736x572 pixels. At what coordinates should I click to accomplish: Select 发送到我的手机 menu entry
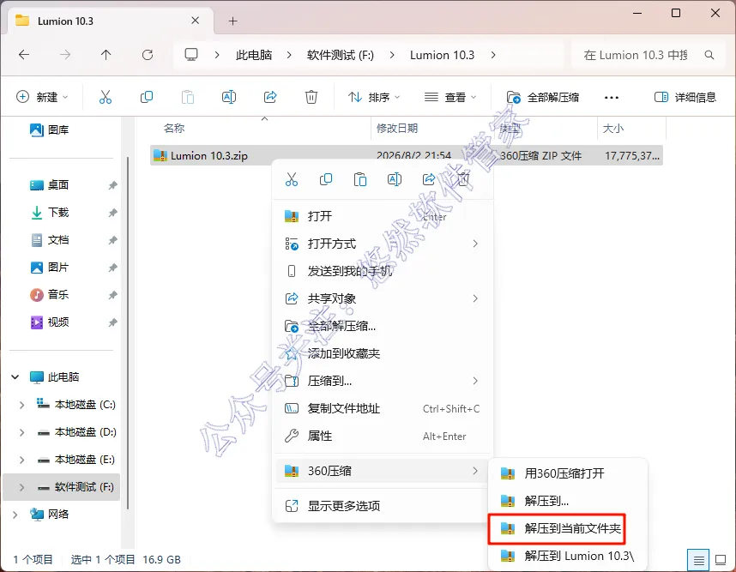(382, 271)
